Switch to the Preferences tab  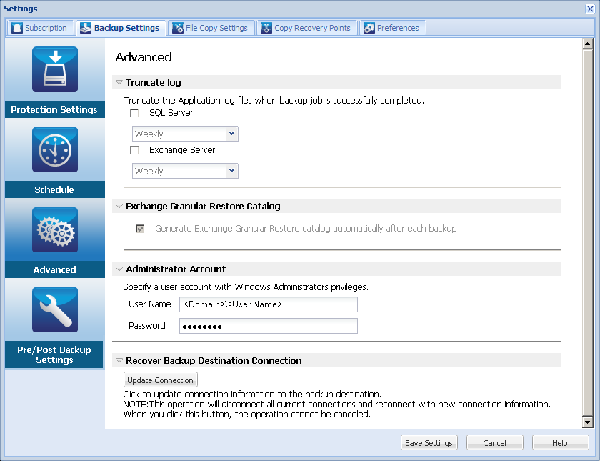point(392,27)
